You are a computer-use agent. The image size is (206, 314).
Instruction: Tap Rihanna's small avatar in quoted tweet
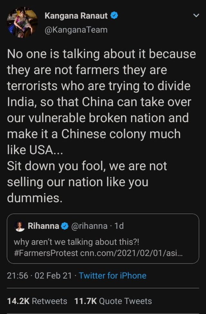click(20, 226)
